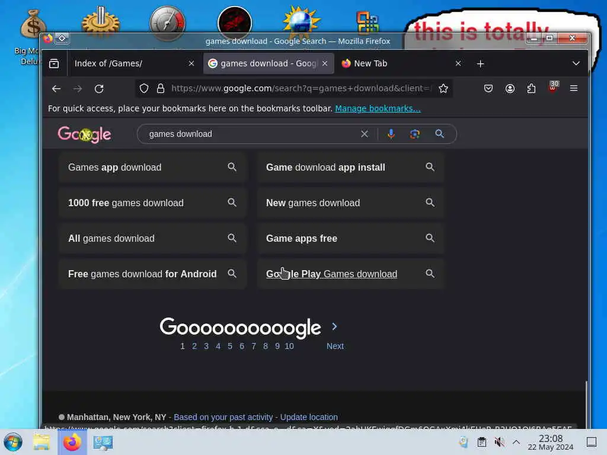Screen dimensions: 607x455
Task: Click the next-page chevron beside Goooogle
Action: click(x=334, y=326)
